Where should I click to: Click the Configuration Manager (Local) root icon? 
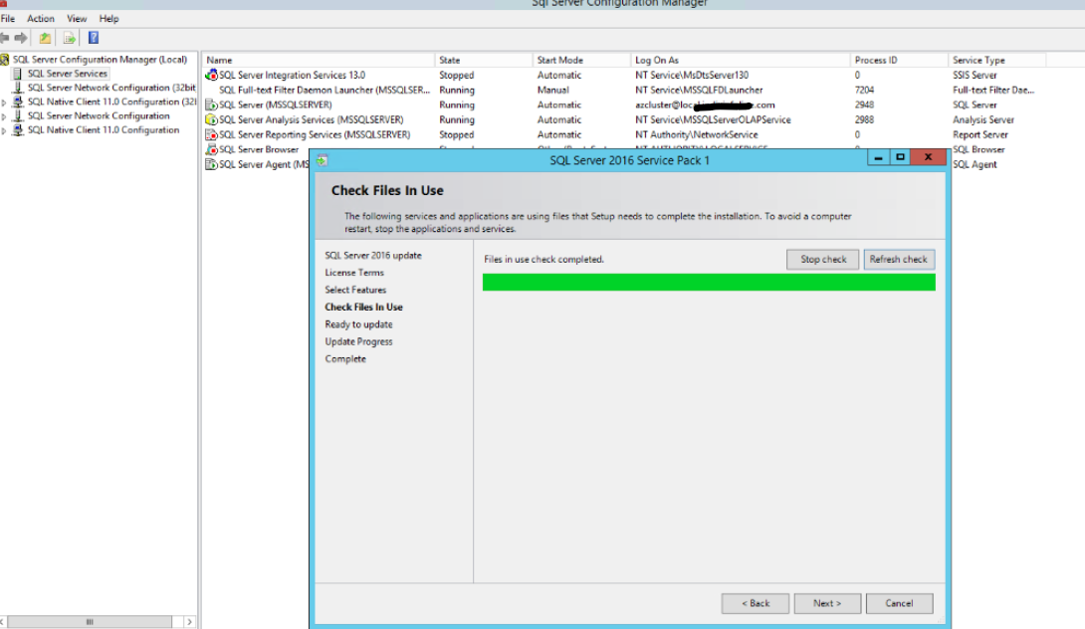pyautogui.click(x=5, y=60)
